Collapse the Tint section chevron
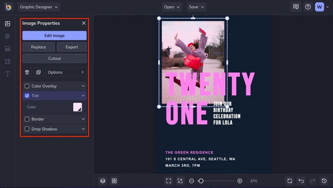The width and height of the screenshot is (333, 188). click(x=83, y=96)
